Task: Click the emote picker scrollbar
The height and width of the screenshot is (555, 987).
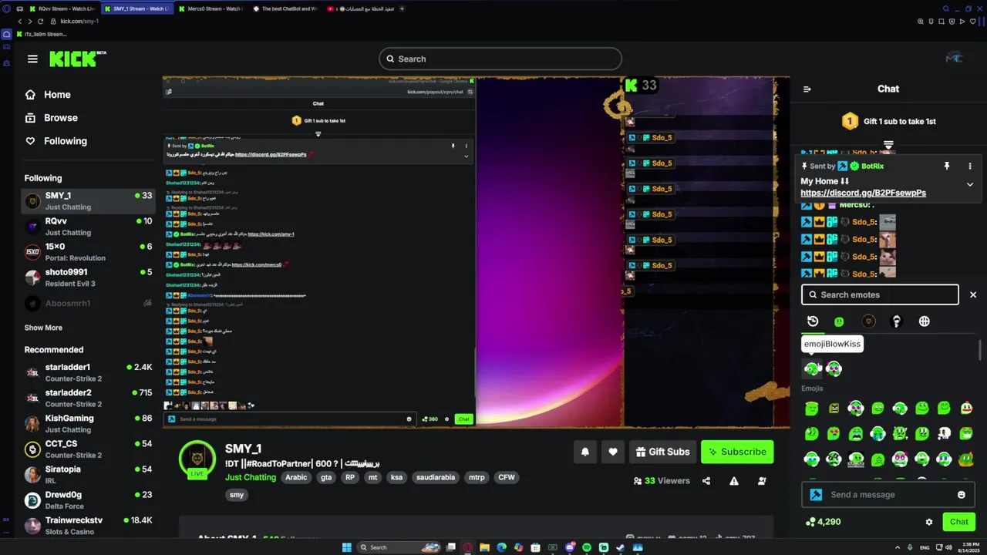Action: (x=980, y=349)
